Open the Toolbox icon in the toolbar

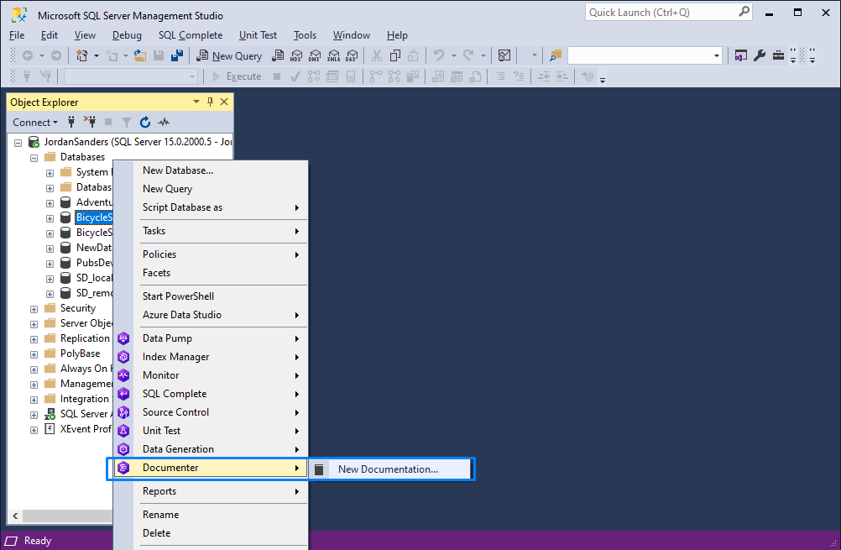tap(778, 55)
